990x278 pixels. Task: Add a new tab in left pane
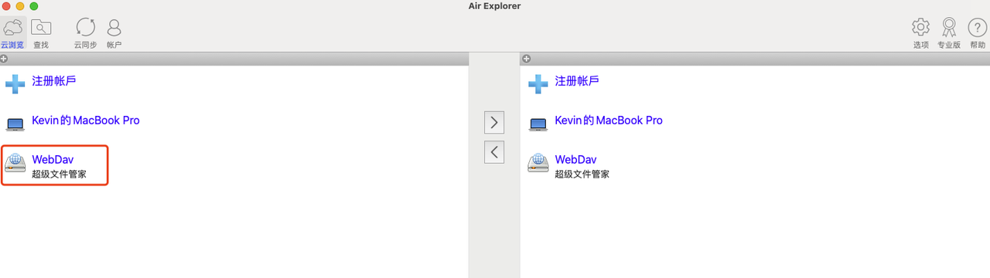click(5, 59)
